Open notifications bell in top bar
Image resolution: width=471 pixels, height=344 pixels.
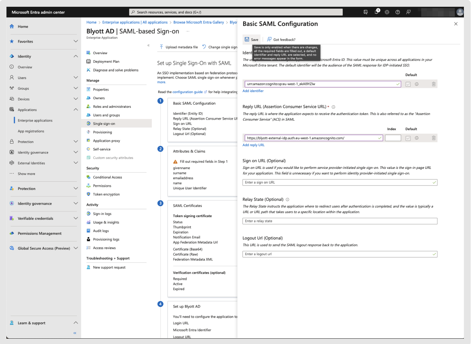[376, 12]
